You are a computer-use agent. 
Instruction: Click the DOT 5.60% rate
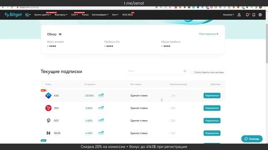pyautogui.click(x=89, y=121)
